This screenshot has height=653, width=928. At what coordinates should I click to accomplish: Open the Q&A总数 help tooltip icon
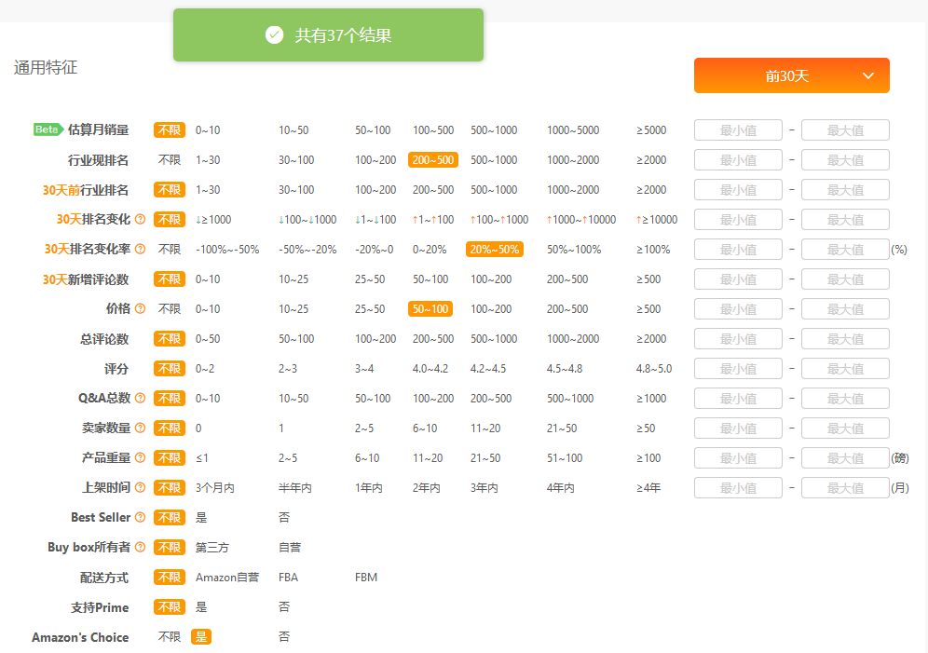141,399
